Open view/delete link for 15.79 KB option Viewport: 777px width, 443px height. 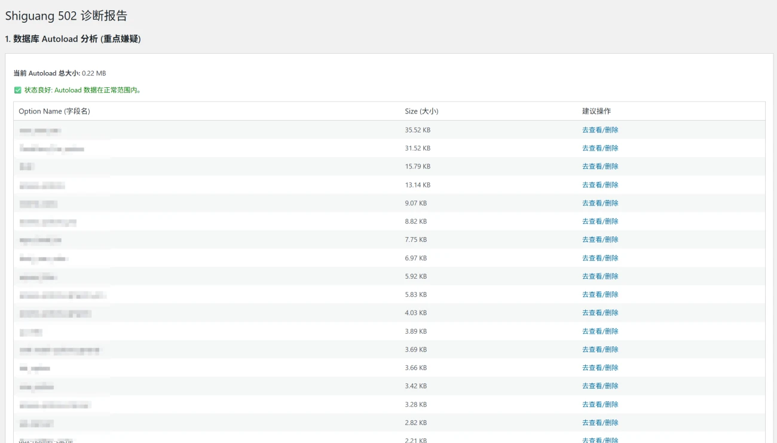(600, 167)
